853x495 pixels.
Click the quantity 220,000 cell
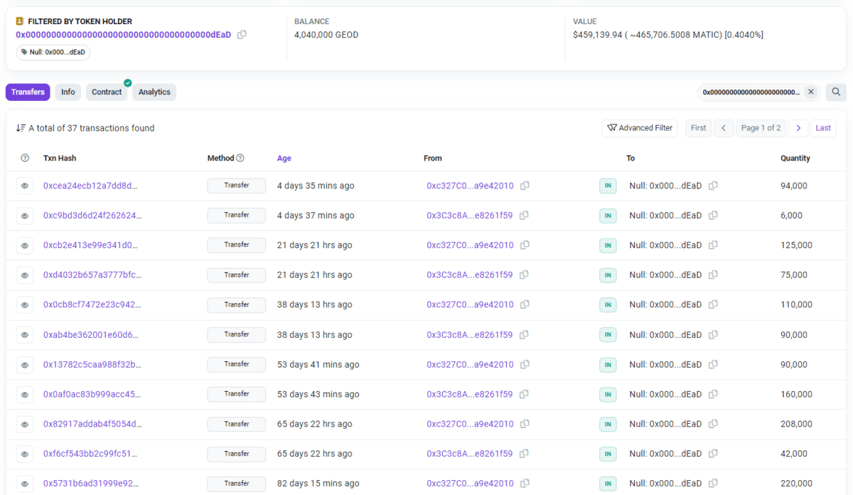coord(796,484)
